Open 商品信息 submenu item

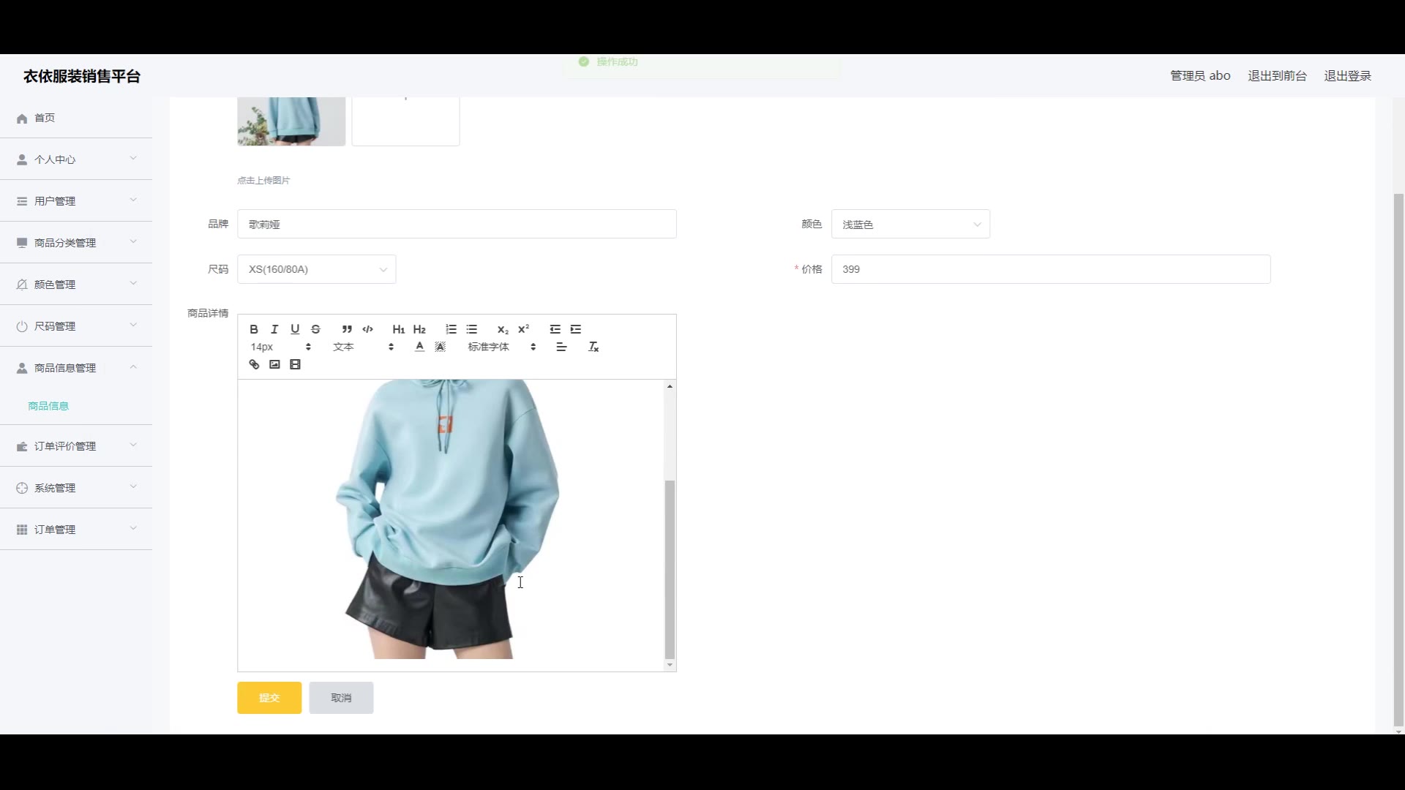coord(48,406)
